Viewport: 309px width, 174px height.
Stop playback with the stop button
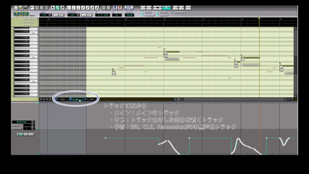[x=157, y=8]
